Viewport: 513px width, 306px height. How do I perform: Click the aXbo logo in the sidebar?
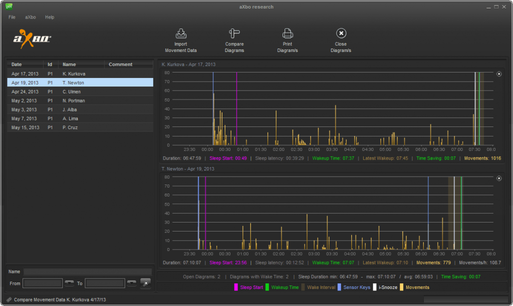pos(31,38)
